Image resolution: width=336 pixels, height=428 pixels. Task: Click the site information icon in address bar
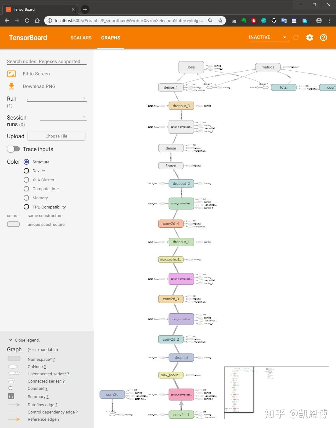coord(50,21)
